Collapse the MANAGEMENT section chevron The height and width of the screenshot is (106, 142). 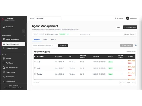pos(24,36)
